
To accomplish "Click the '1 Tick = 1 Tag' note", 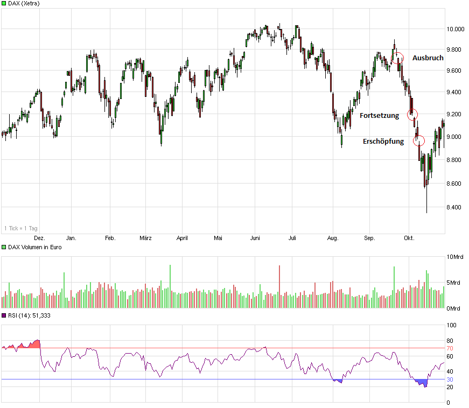I will (21, 228).
